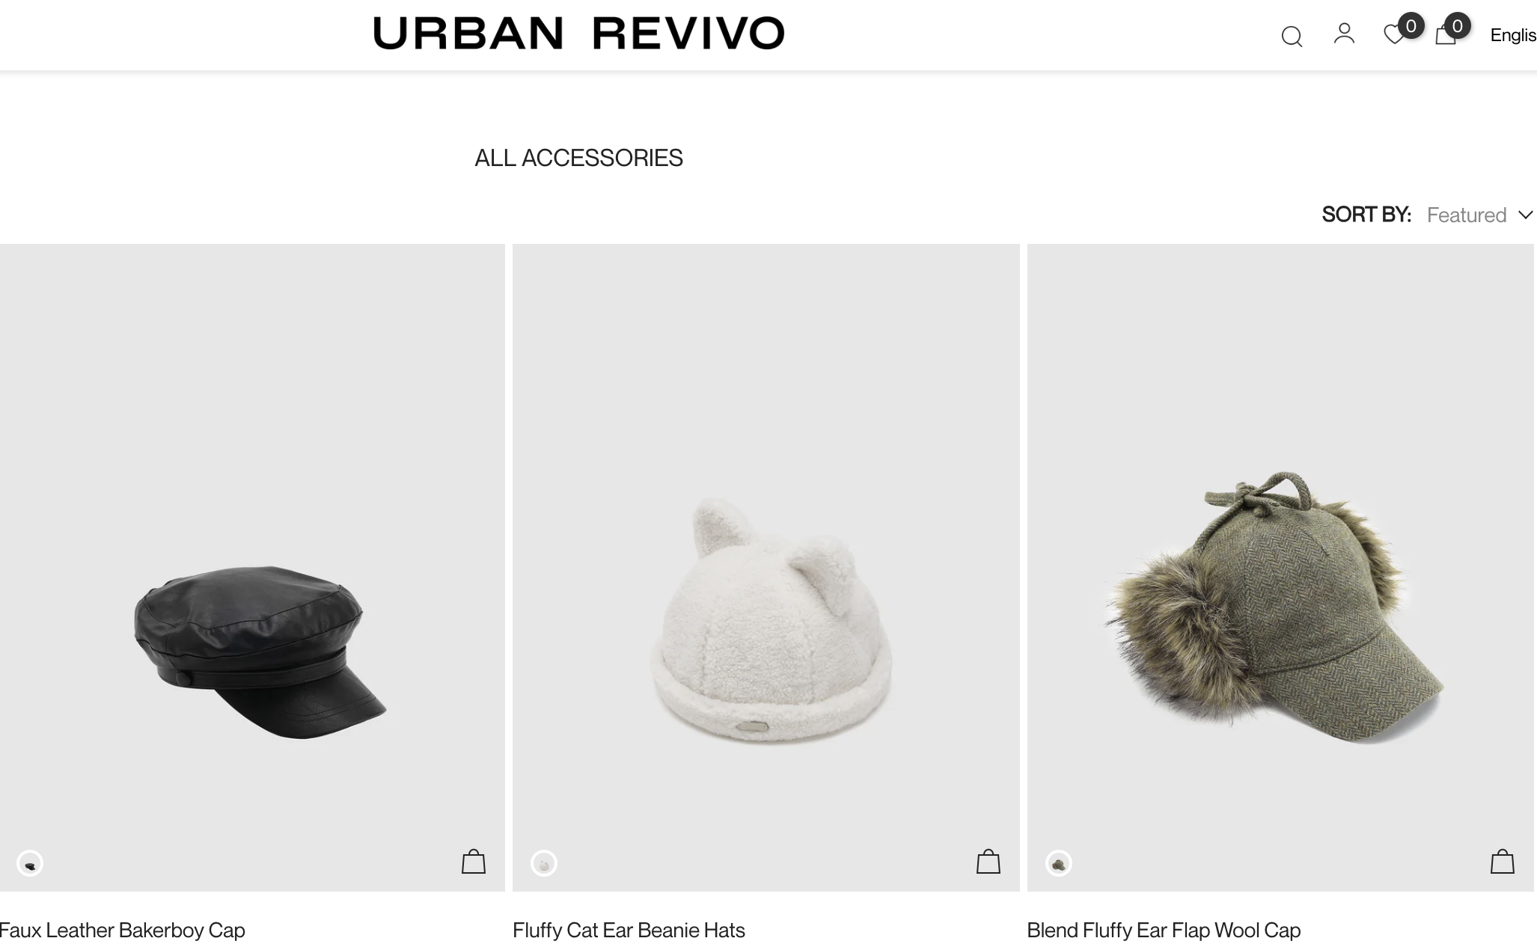Open the English language selector
1537x947 pixels.
[x=1513, y=35]
